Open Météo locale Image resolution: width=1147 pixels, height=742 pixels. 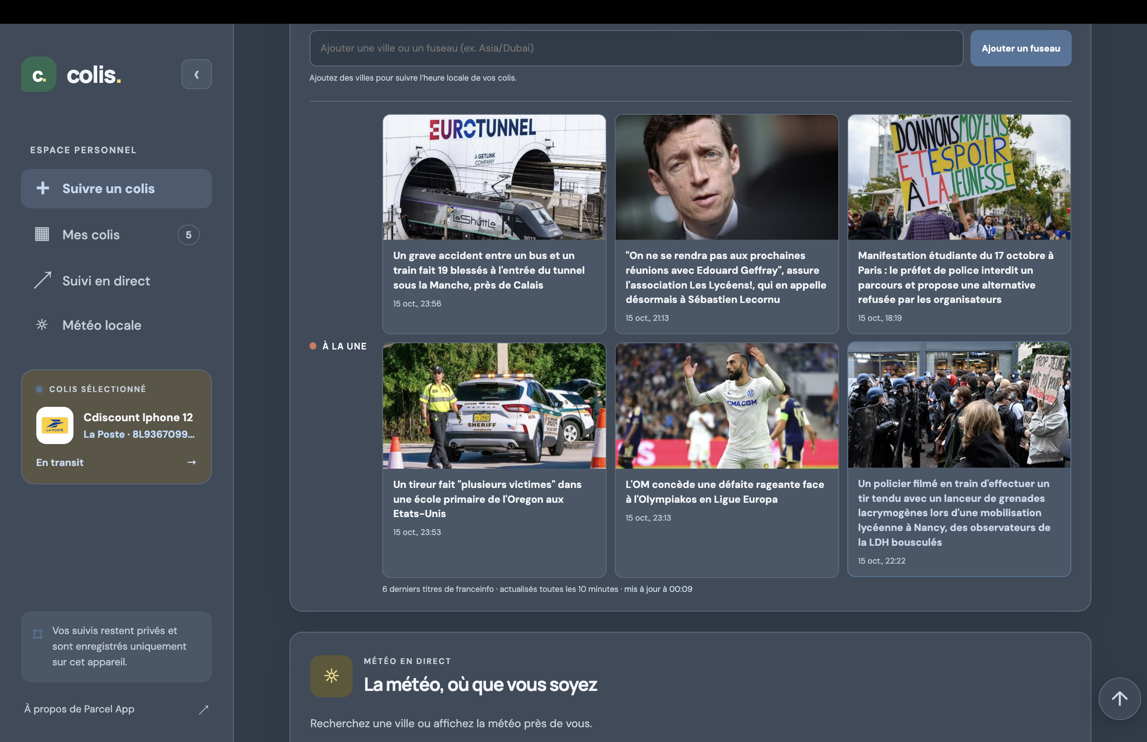(116, 325)
